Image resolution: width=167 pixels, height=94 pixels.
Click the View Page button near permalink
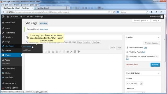click(96, 42)
